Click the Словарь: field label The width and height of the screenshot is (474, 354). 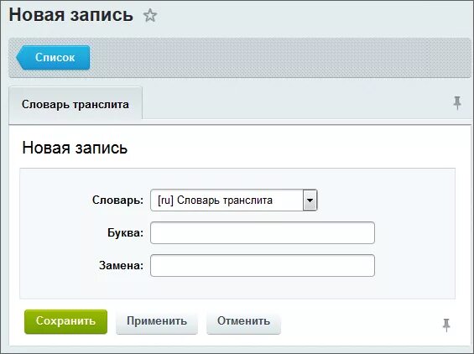coord(117,200)
